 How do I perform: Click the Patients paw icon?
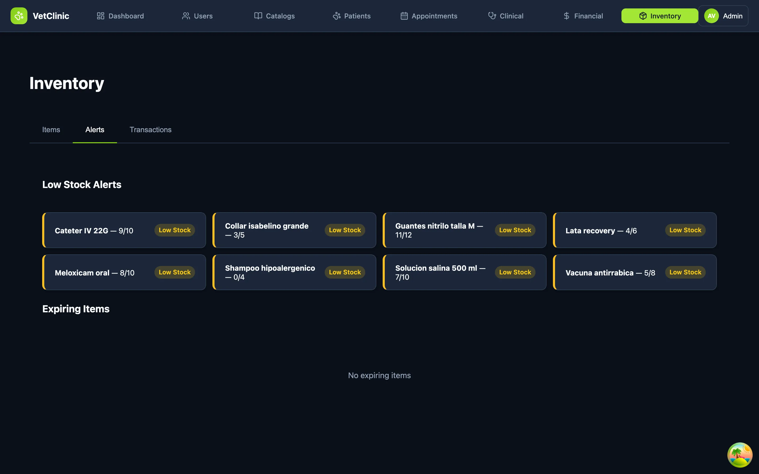(x=337, y=16)
